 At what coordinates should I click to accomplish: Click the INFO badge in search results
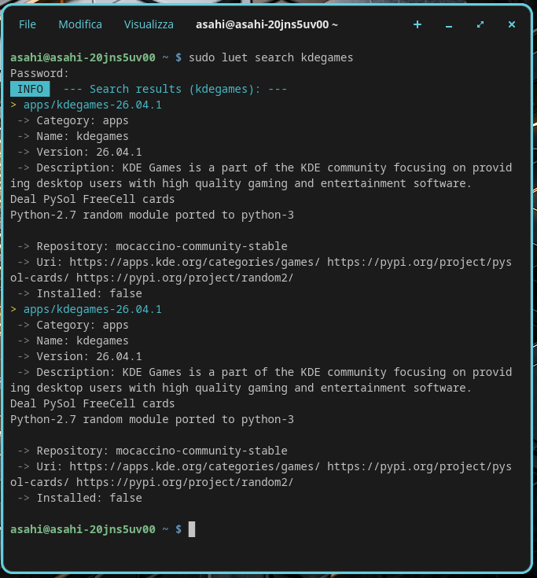coord(30,89)
